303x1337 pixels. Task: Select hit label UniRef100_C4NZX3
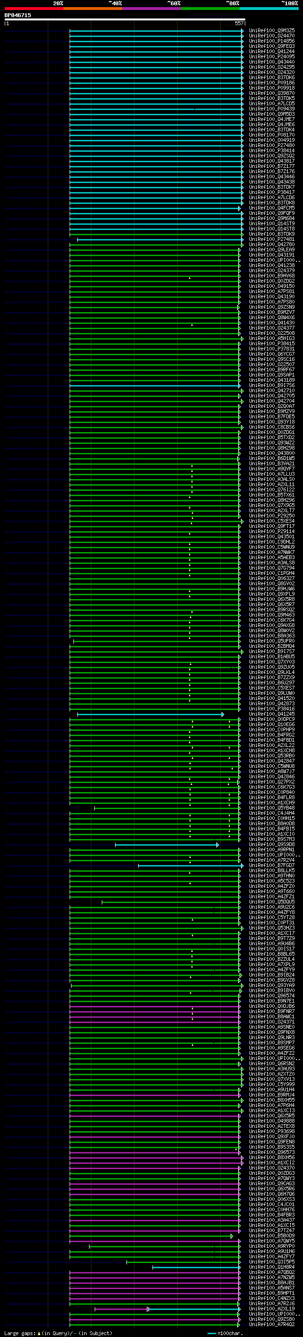272,1298
